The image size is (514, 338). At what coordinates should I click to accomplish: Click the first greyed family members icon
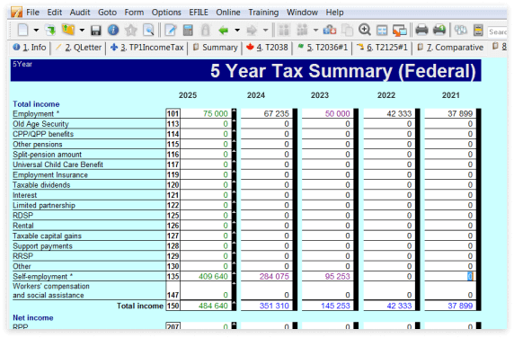tap(284, 31)
